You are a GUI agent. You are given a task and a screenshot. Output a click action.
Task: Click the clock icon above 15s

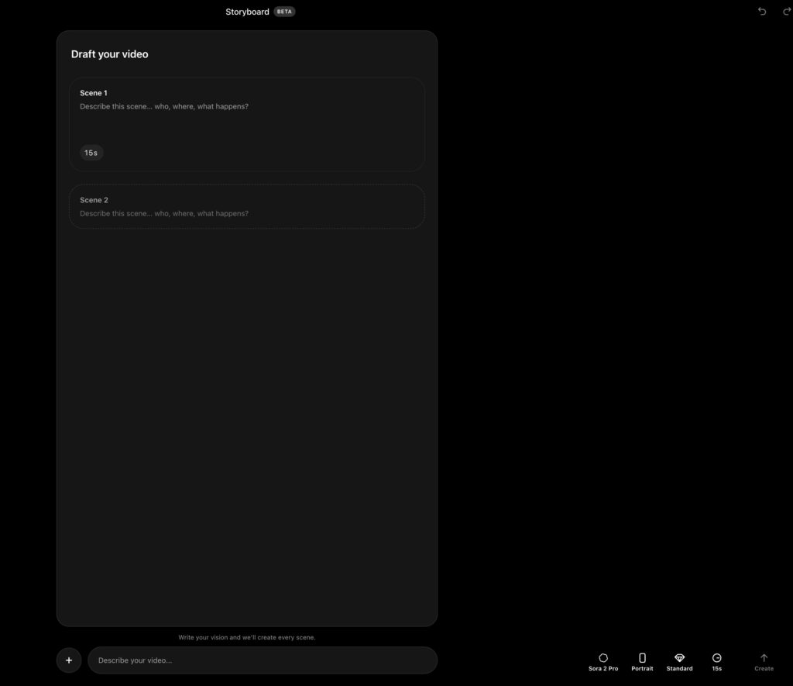(x=717, y=658)
